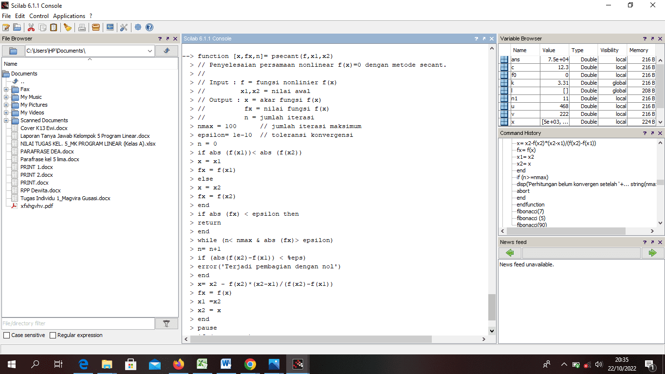This screenshot has height=374, width=665.
Task: Open the File menu
Action: 6,16
